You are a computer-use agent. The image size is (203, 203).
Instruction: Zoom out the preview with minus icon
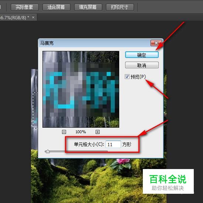pyautogui.click(x=64, y=132)
